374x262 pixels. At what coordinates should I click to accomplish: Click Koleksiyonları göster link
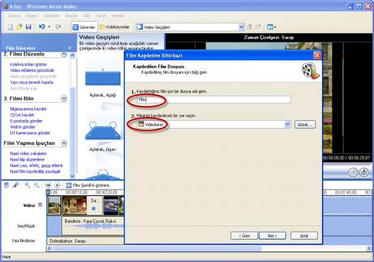(28, 64)
